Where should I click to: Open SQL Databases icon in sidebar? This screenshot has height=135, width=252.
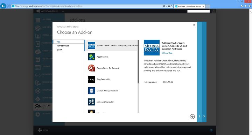(38, 59)
